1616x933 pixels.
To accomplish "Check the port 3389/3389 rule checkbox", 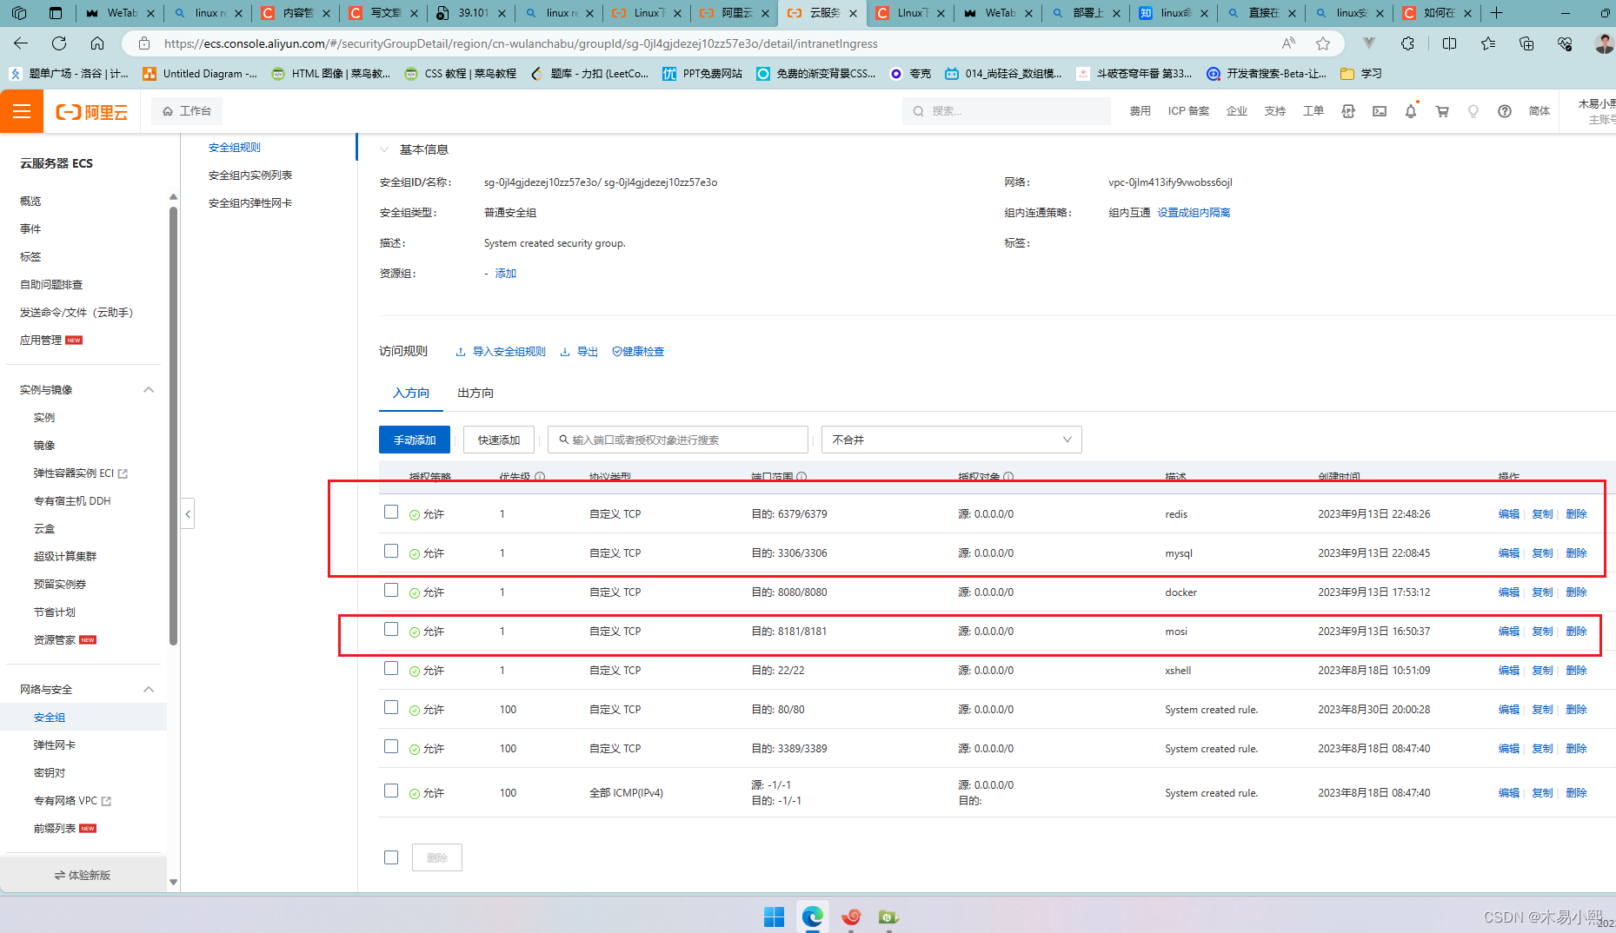I will 391,746.
